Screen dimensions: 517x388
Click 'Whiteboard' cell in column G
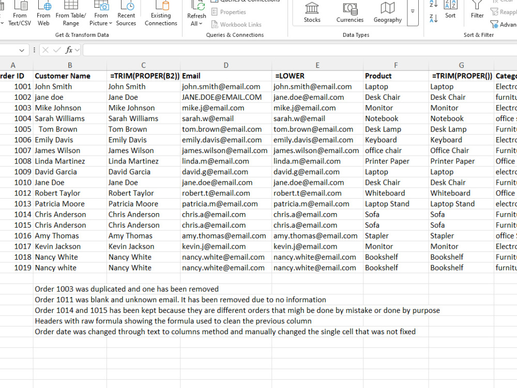click(x=461, y=193)
